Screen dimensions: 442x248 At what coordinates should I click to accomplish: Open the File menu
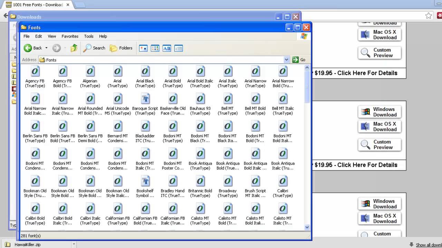(x=27, y=36)
